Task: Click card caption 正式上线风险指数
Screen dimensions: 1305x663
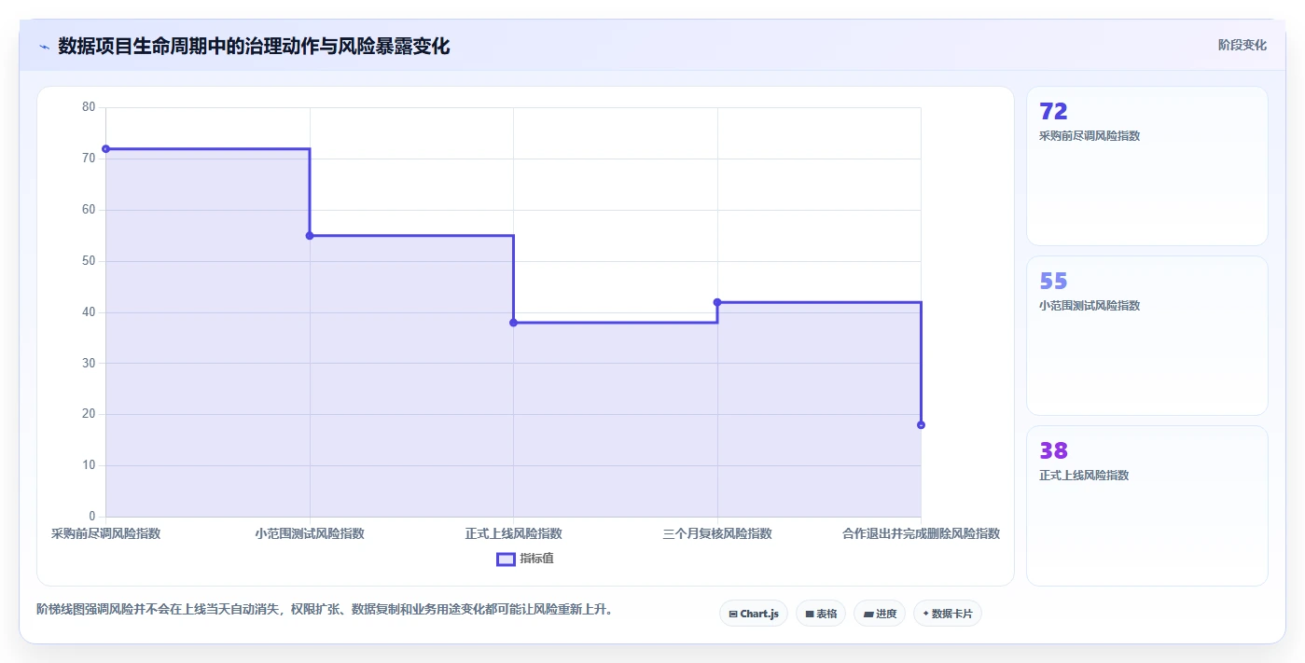Action: pos(1084,476)
